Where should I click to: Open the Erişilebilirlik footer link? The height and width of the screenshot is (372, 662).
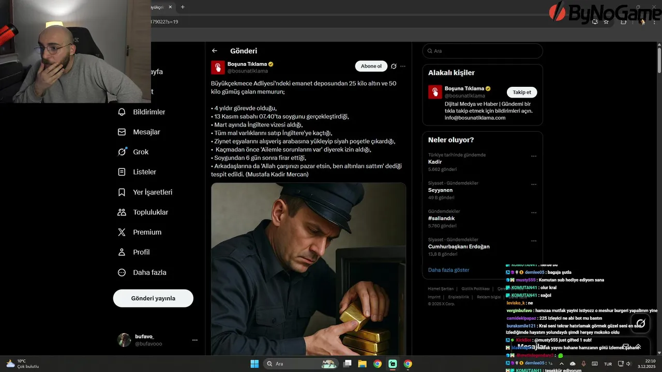[458, 297]
